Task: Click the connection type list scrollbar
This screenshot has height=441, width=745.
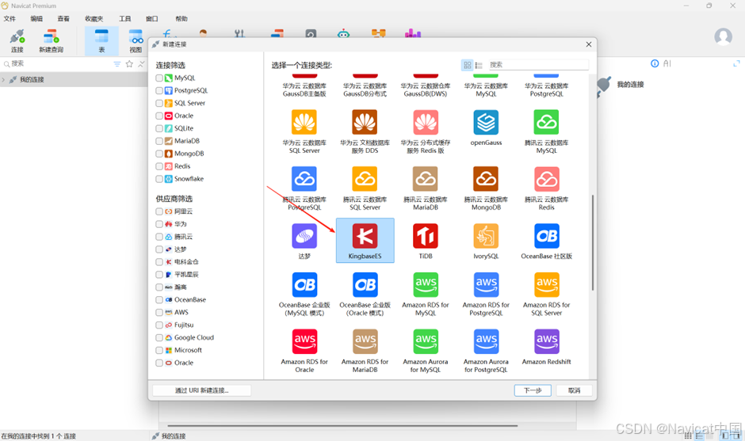Action: tap(593, 242)
